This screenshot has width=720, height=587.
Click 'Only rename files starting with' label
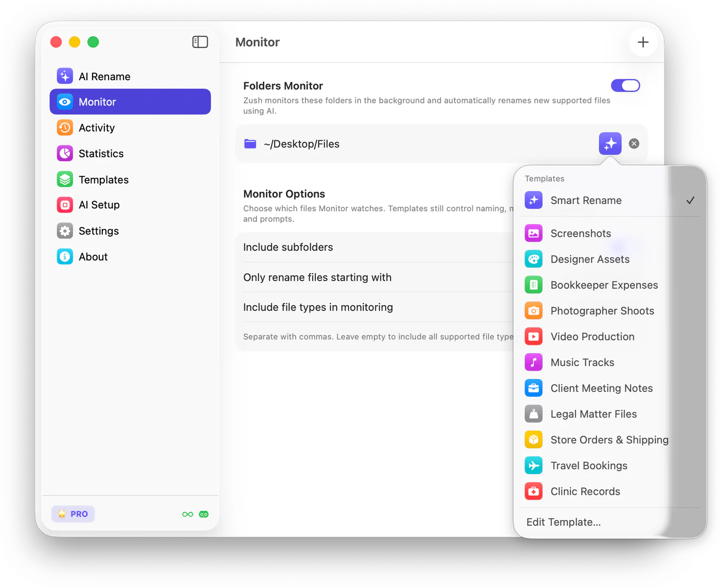pyautogui.click(x=317, y=278)
